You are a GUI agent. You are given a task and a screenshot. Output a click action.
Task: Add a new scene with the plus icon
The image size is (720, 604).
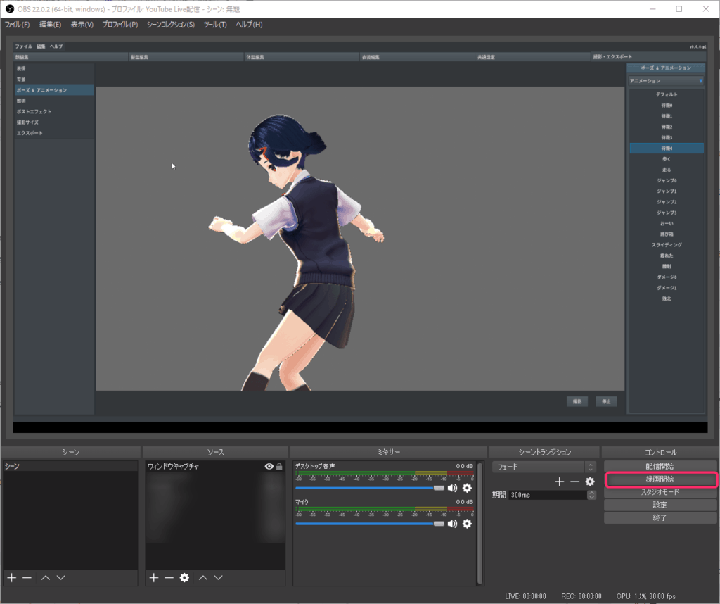[x=12, y=577]
